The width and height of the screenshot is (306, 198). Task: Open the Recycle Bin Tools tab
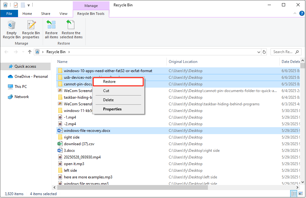[x=91, y=14]
